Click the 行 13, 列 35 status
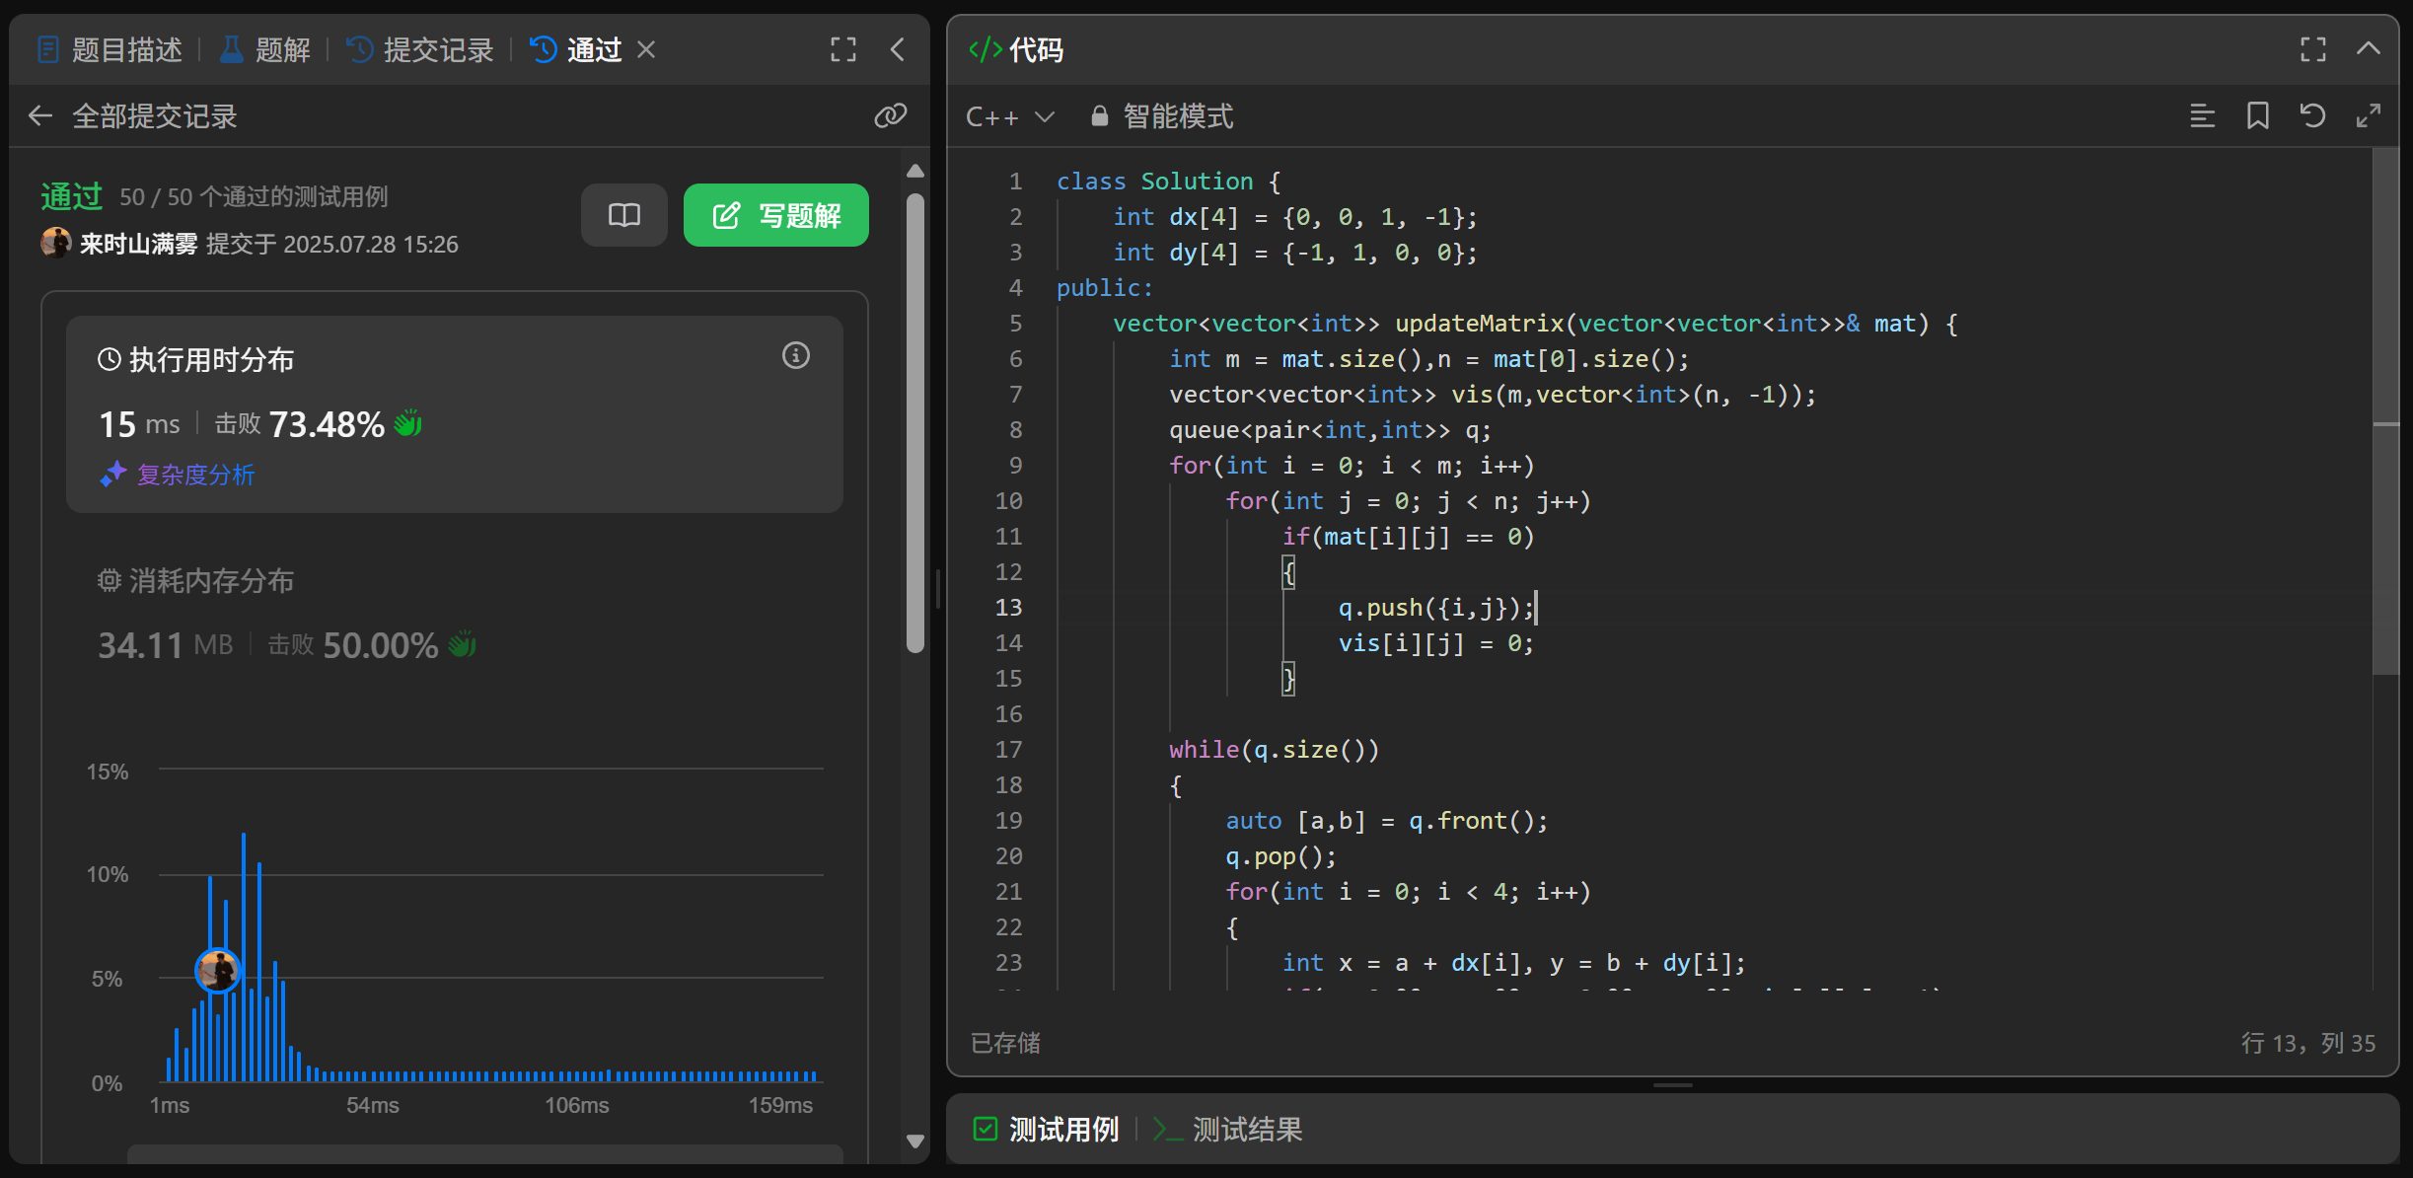The image size is (2413, 1178). coord(2308,1043)
